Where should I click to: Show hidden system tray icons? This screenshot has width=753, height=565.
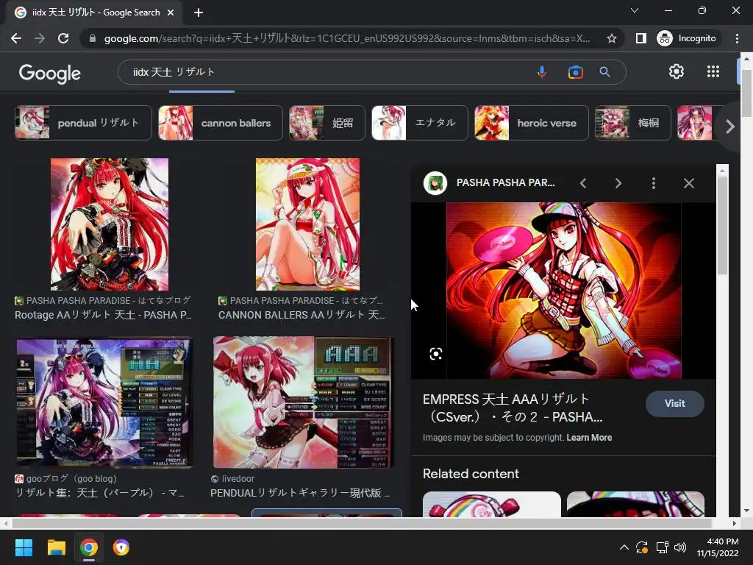pos(624,547)
